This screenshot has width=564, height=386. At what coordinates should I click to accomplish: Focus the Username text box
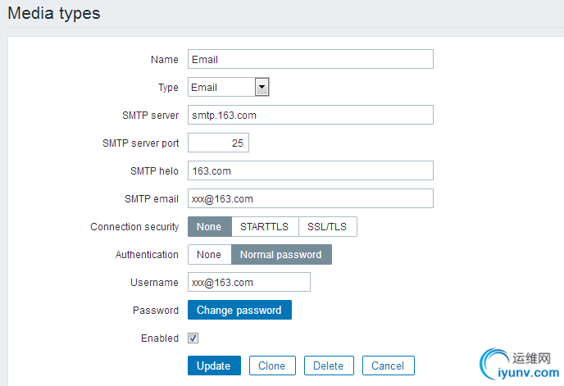click(x=249, y=282)
